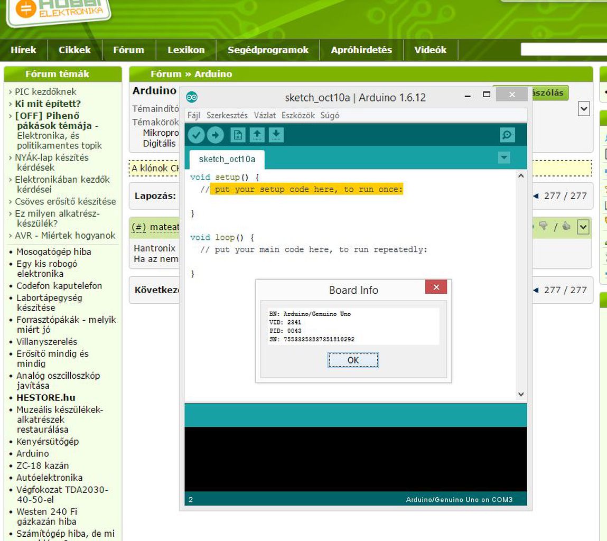Open Apróhirdetés in site navigation

[x=361, y=50]
